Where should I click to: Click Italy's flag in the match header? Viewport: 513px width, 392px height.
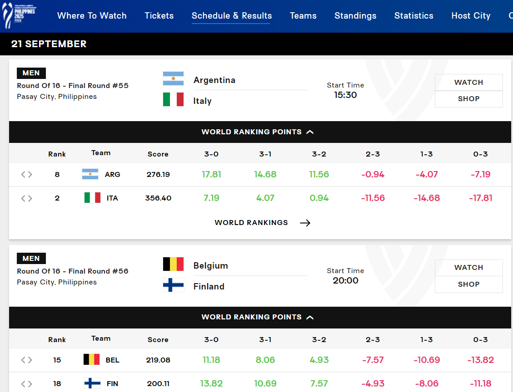[x=173, y=99]
